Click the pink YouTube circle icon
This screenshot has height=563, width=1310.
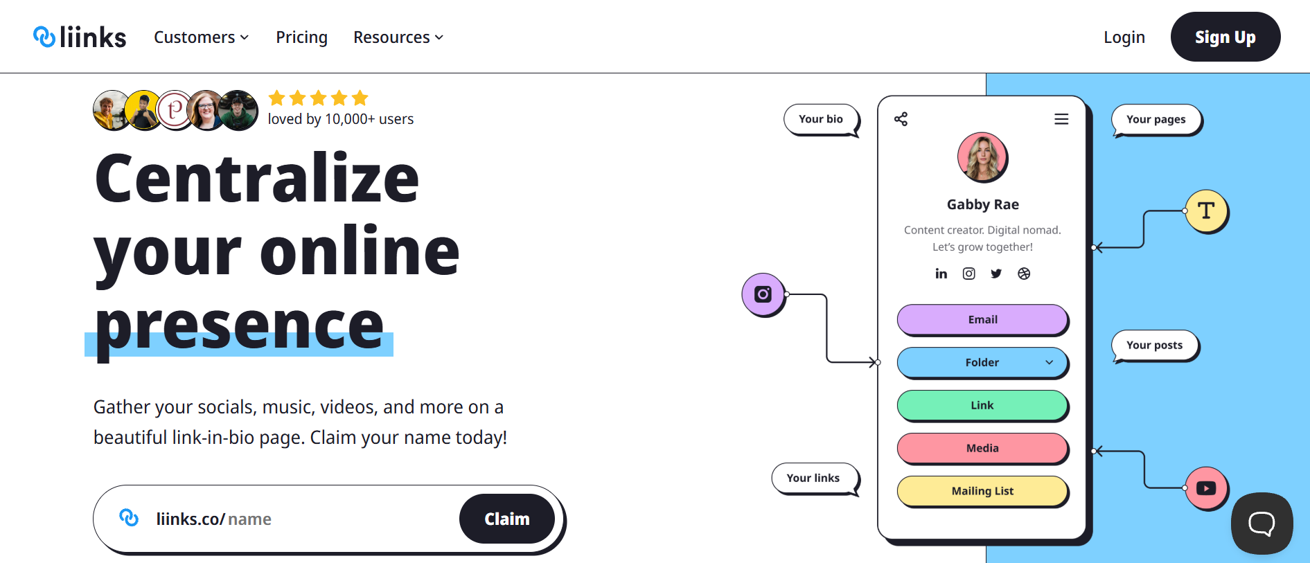(1206, 488)
